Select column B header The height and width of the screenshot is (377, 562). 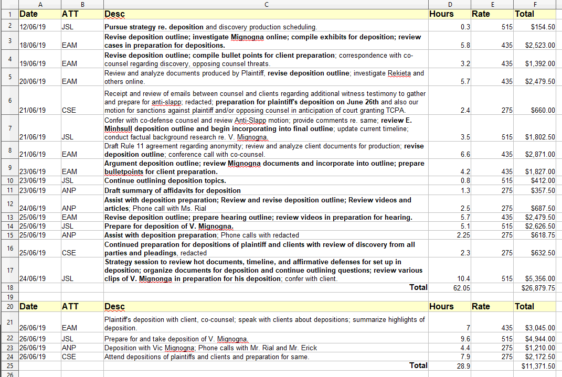[x=82, y=4]
